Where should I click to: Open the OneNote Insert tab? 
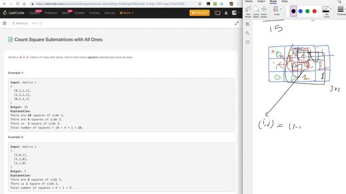(261, 1)
